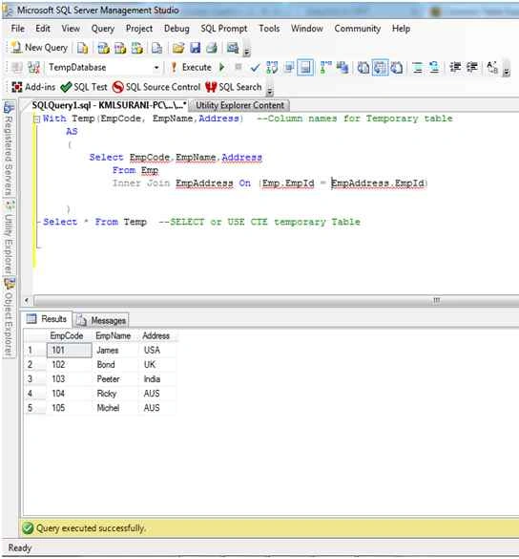Image resolution: width=519 pixels, height=559 pixels.
Task: Switch to Utility Explorer Content tab
Action: tap(239, 105)
